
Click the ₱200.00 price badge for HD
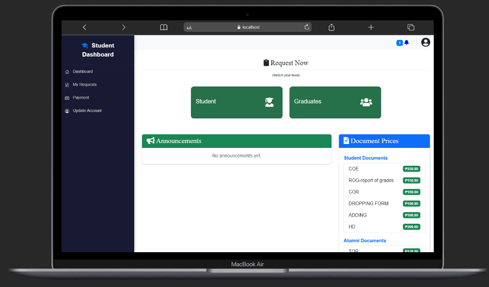(x=411, y=227)
